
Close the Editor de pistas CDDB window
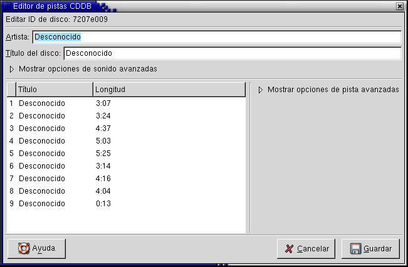400,6
